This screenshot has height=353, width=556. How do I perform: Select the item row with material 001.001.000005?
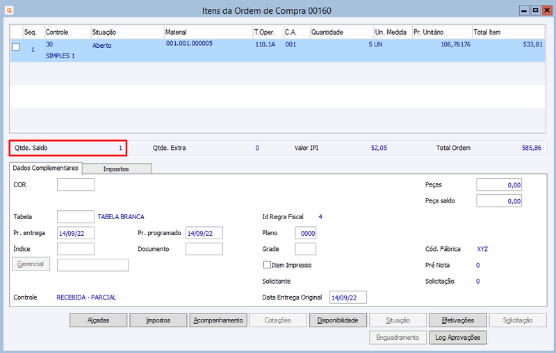[277, 50]
